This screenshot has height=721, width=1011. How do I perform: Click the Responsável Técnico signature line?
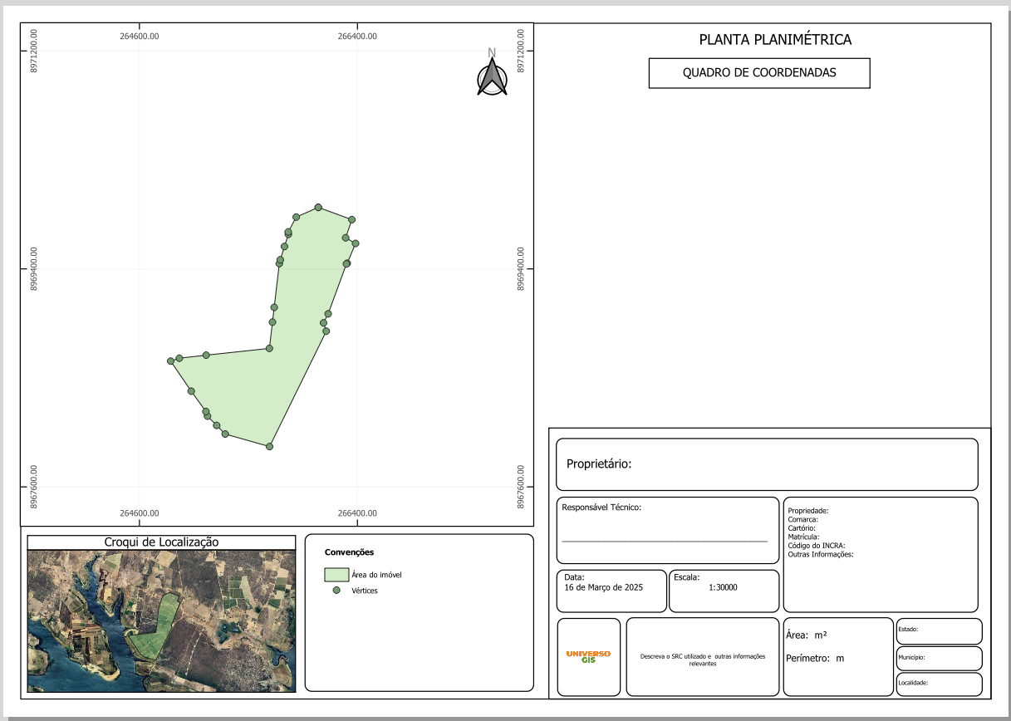tap(664, 541)
